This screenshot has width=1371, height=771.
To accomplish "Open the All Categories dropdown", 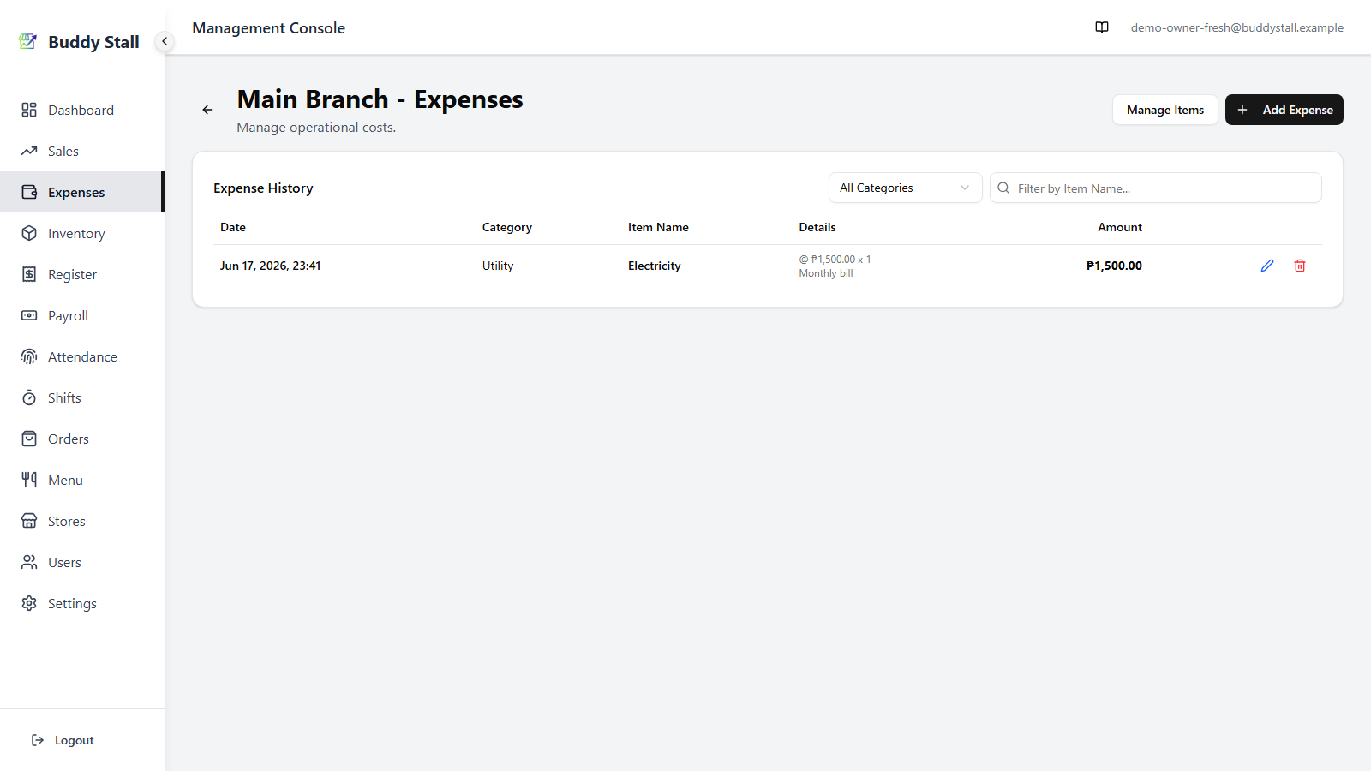I will tap(905, 188).
